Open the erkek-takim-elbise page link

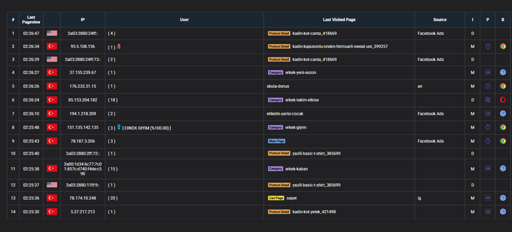pyautogui.click(x=302, y=100)
